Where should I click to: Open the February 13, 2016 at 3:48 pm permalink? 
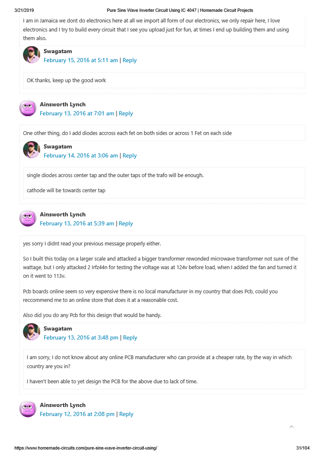(x=81, y=337)
